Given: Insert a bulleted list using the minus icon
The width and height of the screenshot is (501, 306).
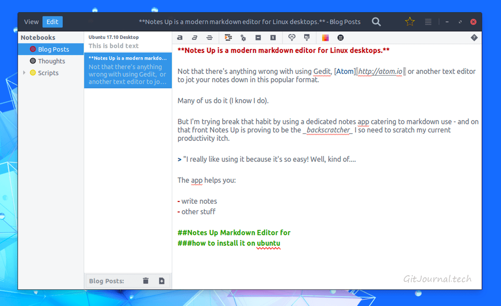Looking at the screenshot, I should coord(258,37).
